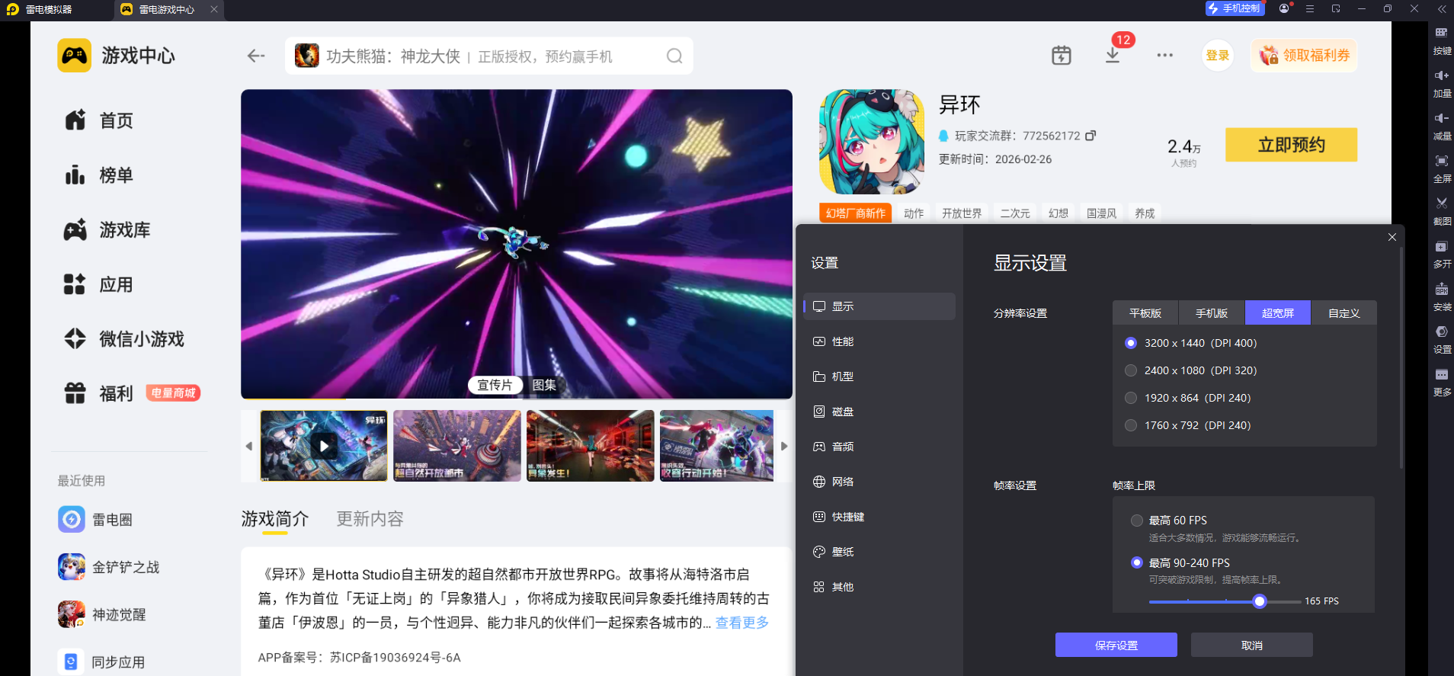Open 快捷键 settings category
The height and width of the screenshot is (676, 1454).
point(879,517)
